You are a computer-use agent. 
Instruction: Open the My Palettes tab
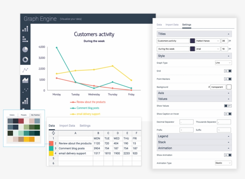35,115
